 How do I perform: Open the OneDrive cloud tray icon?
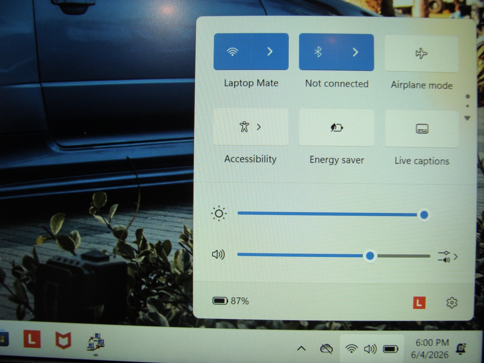coord(326,349)
